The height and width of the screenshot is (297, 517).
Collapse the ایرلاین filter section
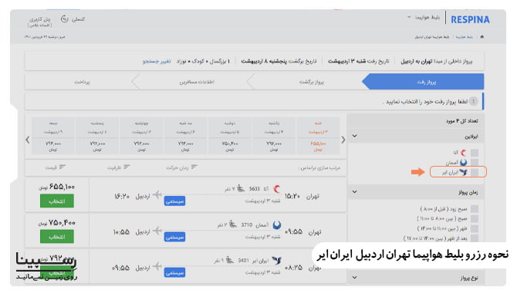click(355, 136)
